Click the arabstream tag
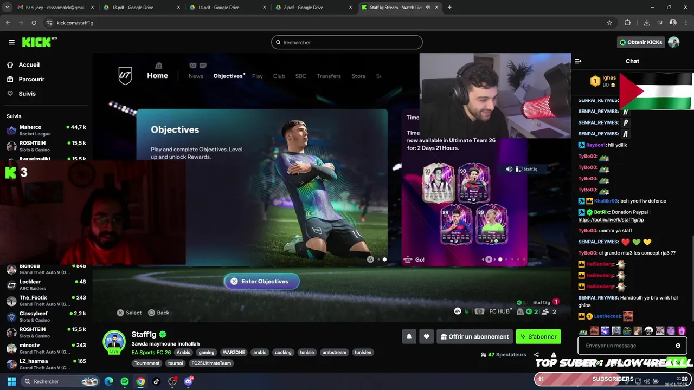Viewport: 694px width, 390px height. 334,353
